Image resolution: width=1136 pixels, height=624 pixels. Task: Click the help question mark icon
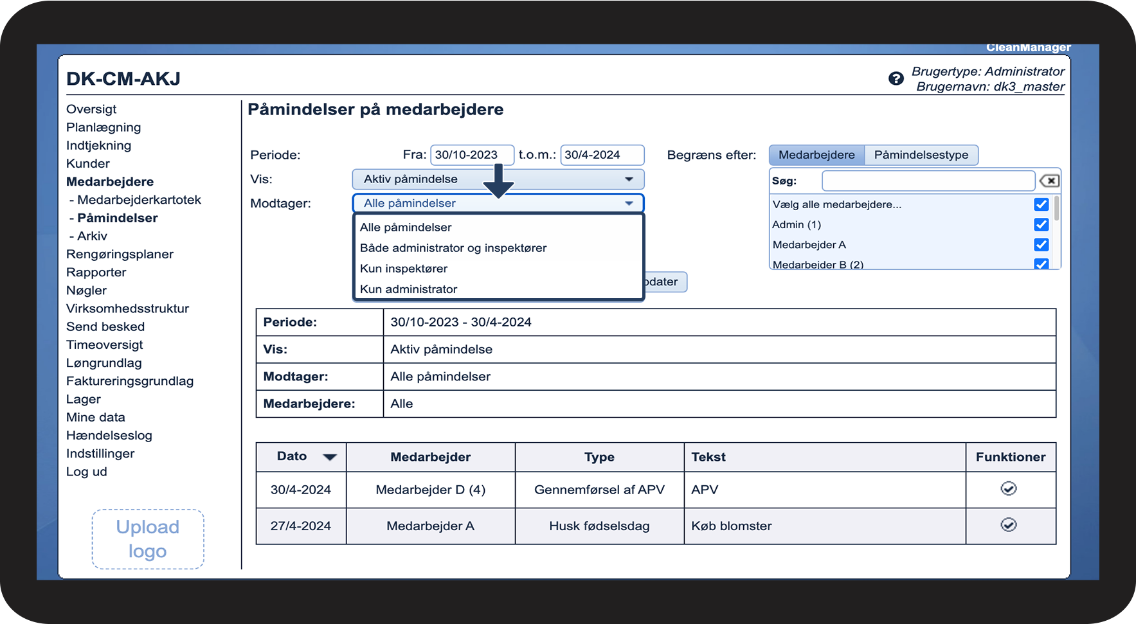(896, 78)
